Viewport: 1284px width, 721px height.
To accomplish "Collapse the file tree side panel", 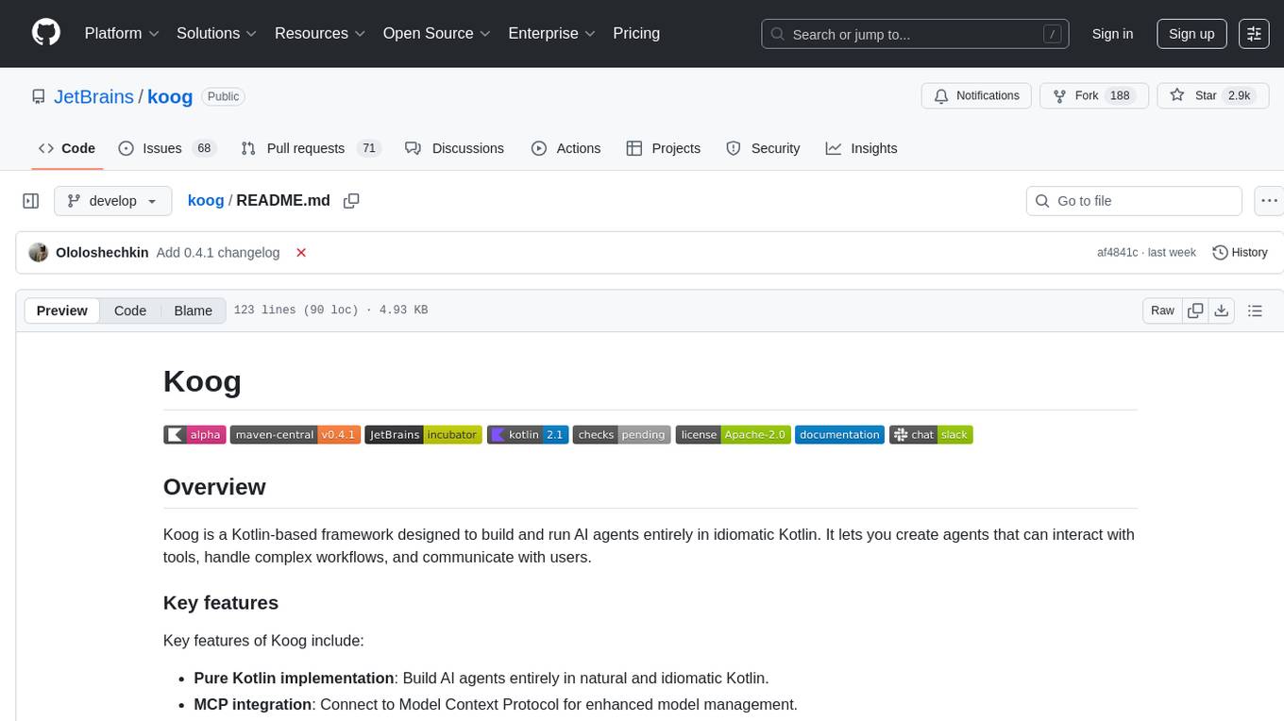I will click(x=31, y=201).
